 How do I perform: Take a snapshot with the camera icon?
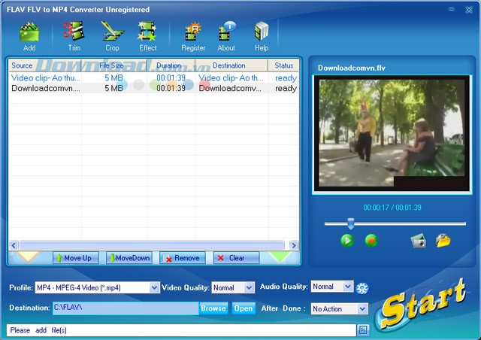pos(419,240)
